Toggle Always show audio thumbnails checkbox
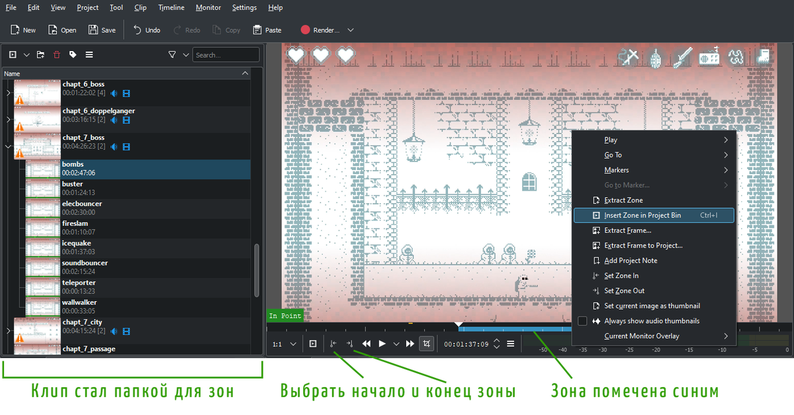The height and width of the screenshot is (415, 794). tap(582, 321)
